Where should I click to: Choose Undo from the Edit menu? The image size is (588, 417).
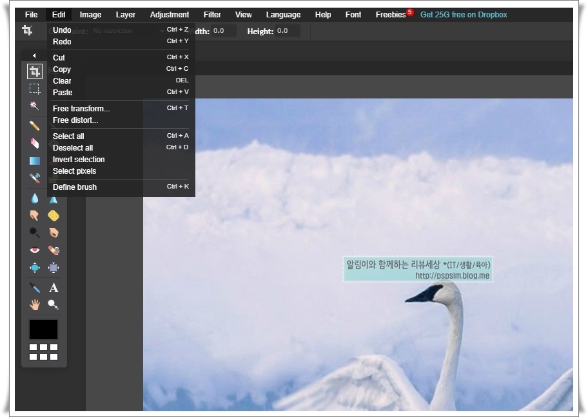(x=121, y=30)
